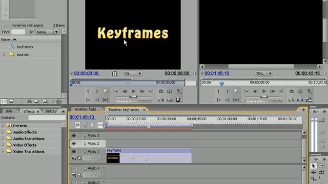Set unnumbered marker in Program monitor
The image size is (328, 184).
point(236,91)
